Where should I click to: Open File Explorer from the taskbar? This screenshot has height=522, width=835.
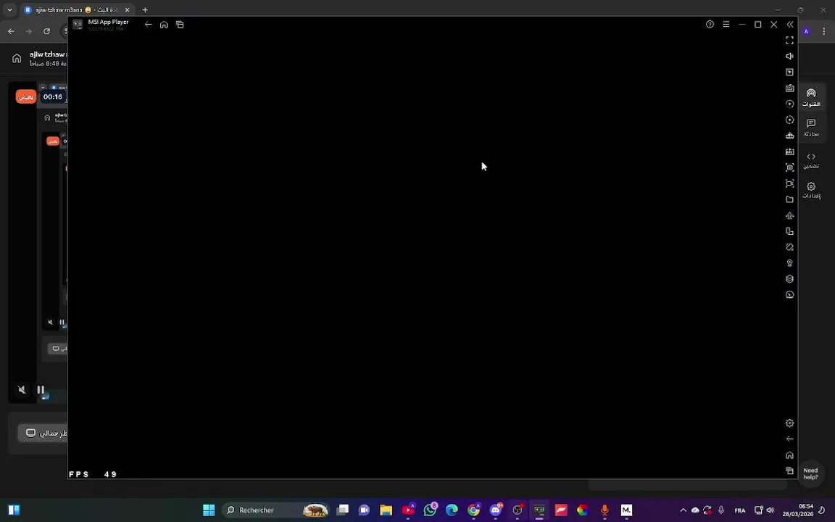coord(386,510)
